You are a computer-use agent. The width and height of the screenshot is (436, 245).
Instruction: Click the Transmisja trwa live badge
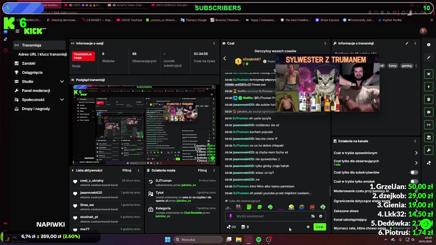click(83, 56)
